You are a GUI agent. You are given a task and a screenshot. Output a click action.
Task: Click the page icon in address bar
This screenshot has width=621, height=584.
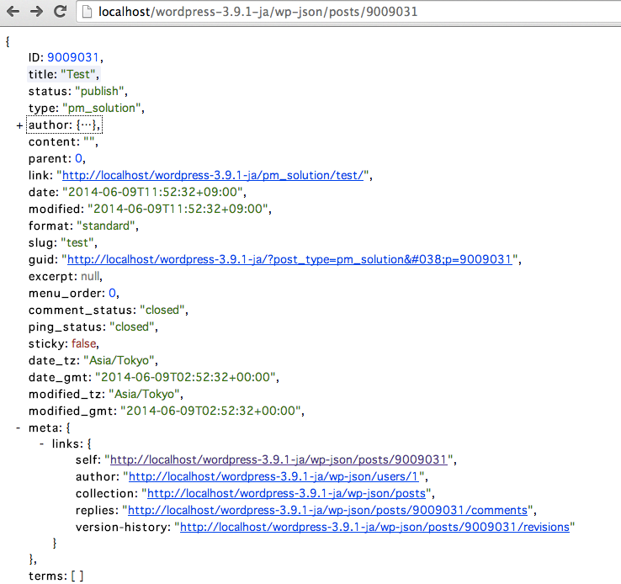(88, 13)
